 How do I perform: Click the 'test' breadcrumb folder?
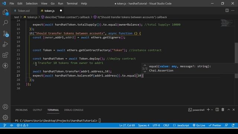tap(16, 17)
